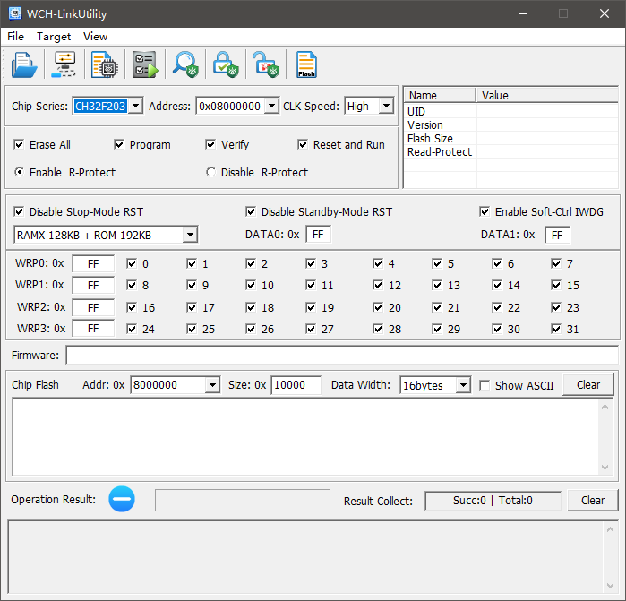Open the Target menu

pos(54,37)
